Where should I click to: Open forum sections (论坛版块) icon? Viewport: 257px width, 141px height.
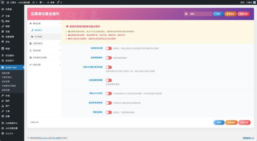point(3,55)
